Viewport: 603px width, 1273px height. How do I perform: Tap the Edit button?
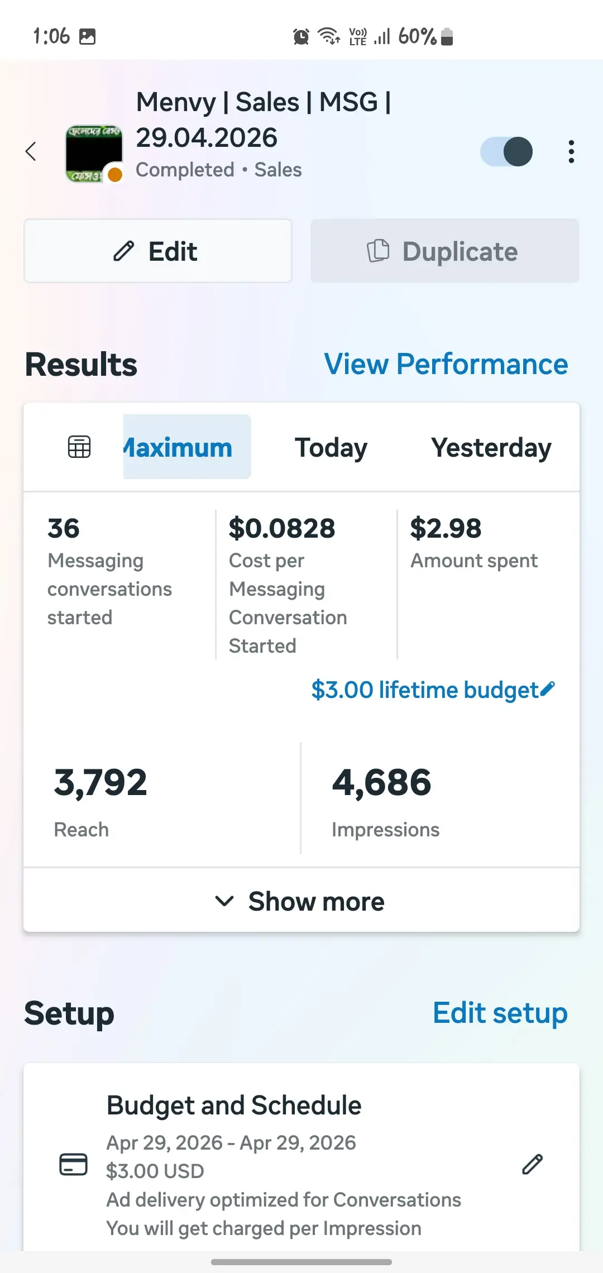(x=158, y=251)
